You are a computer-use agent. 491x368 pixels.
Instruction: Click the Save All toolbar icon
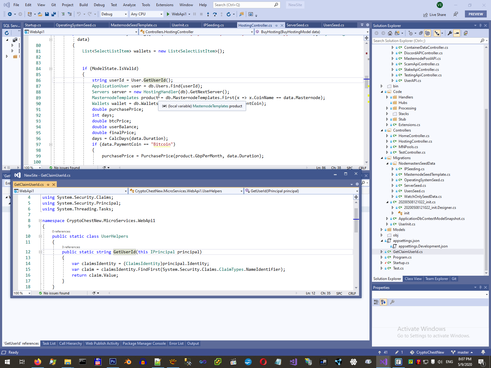click(54, 14)
